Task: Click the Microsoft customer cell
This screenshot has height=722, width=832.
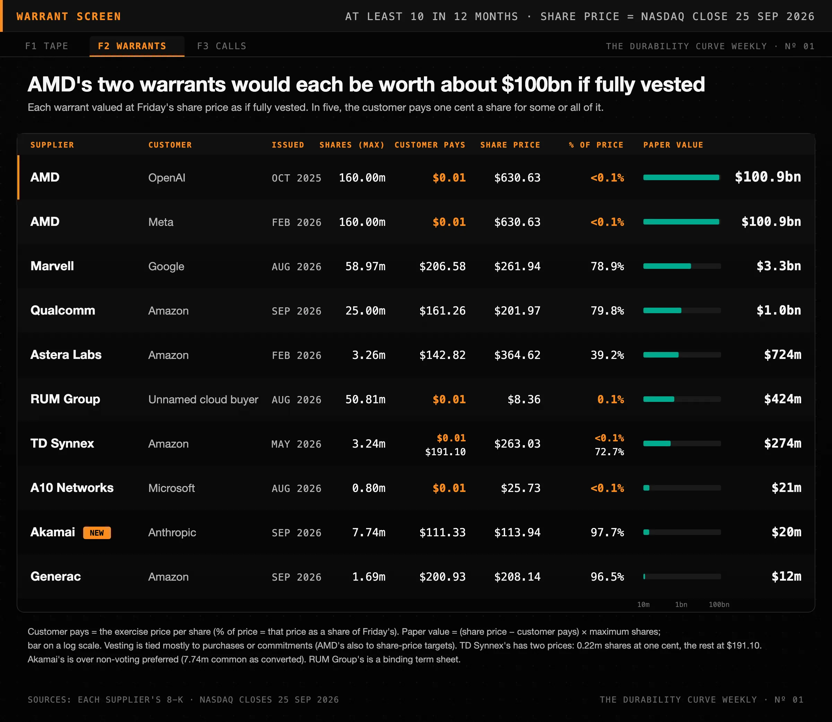Action: (172, 488)
